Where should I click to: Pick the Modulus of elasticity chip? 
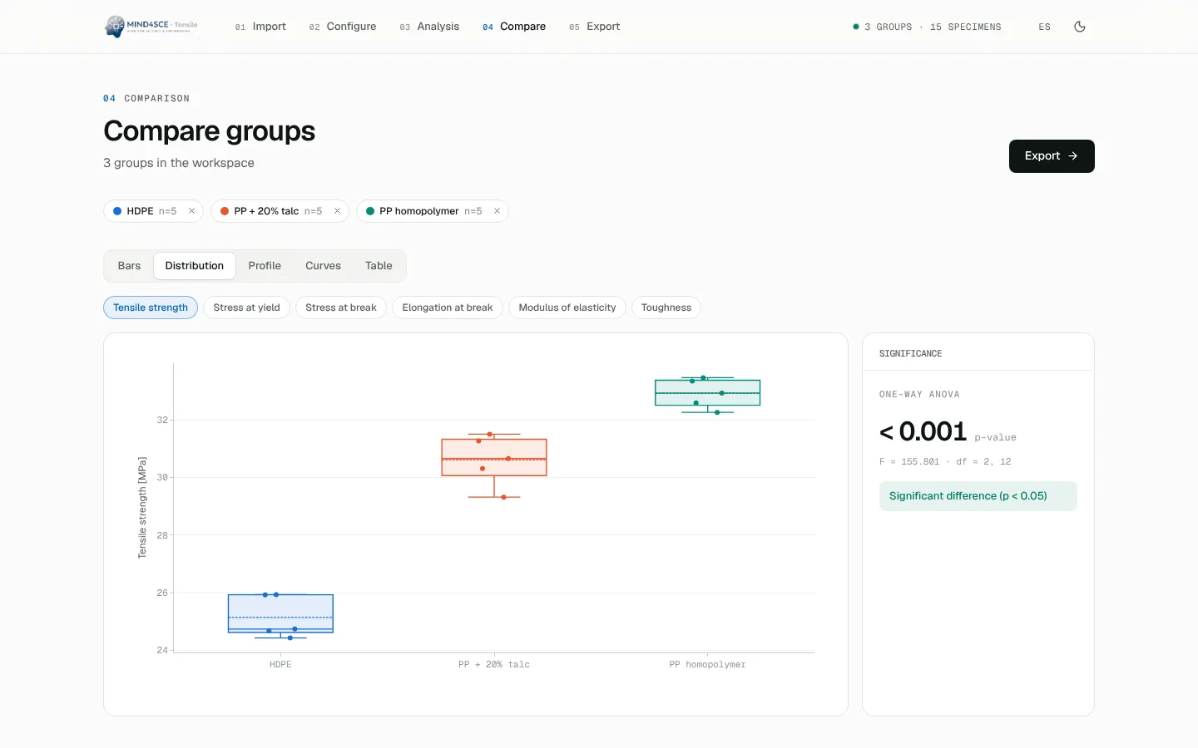[567, 308]
